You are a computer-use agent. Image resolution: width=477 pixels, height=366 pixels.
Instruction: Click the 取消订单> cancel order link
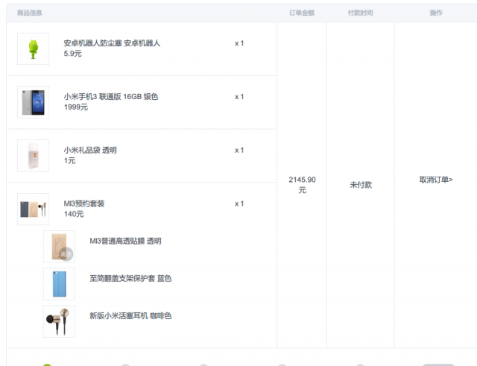pos(436,180)
